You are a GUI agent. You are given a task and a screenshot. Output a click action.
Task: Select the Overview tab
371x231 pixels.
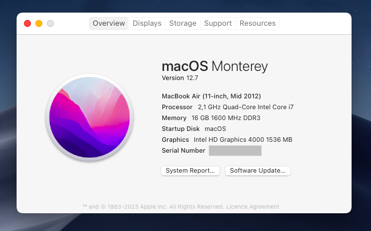click(x=109, y=23)
